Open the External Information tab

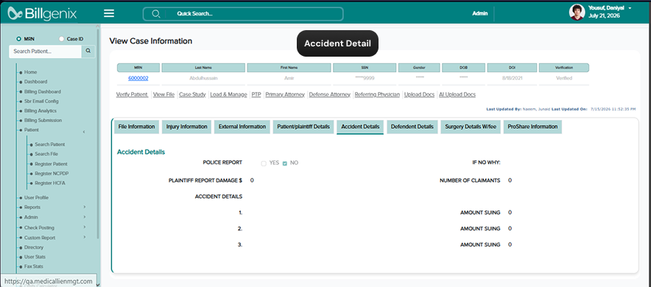tap(242, 127)
